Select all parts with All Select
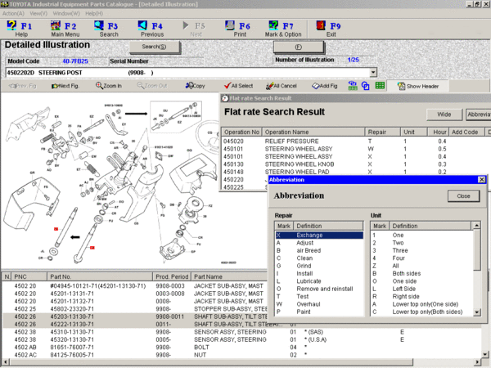This screenshot has height=368, width=491. coord(239,85)
